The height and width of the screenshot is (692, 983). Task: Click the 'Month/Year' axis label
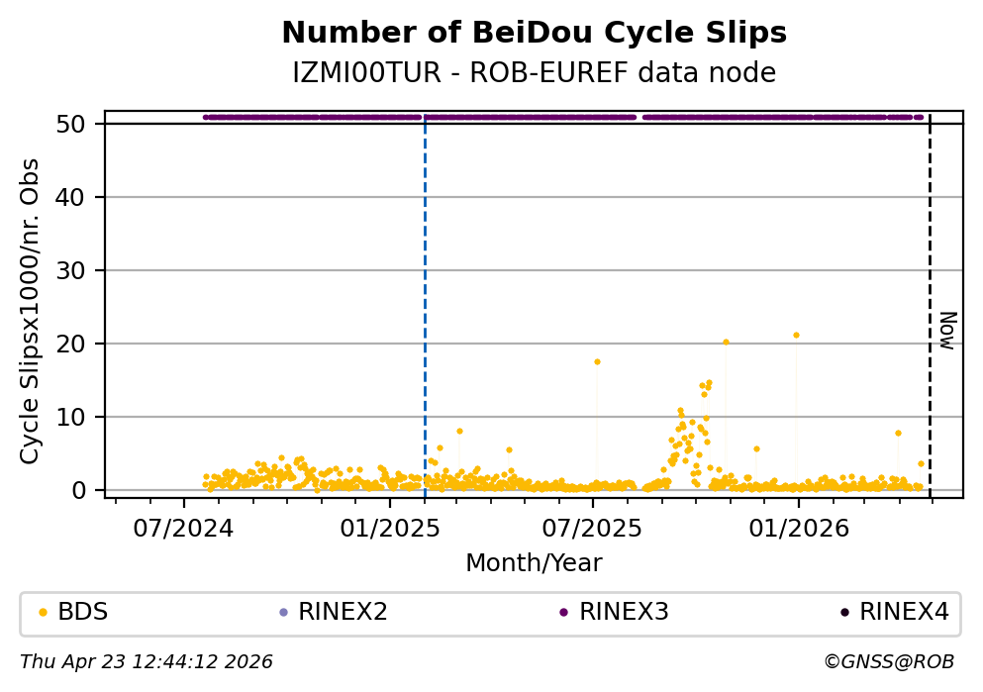(534, 562)
